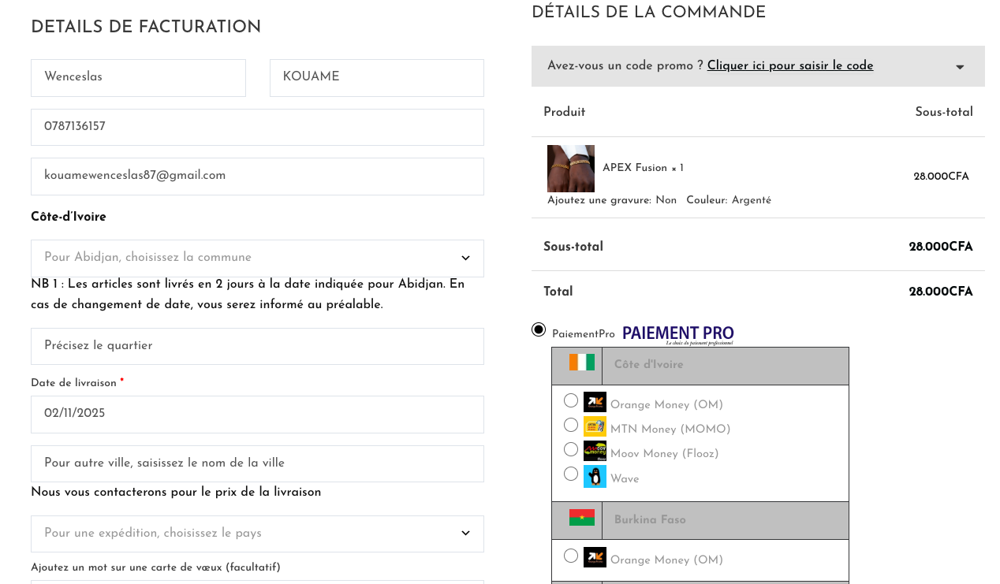Click the 'Cliquer ici pour saisir le code' link
Image resolution: width=1000 pixels, height=584 pixels.
coord(790,66)
